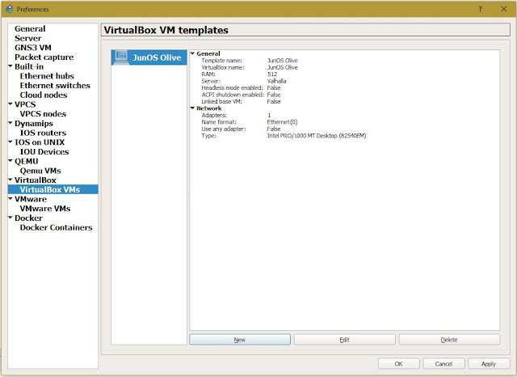Image resolution: width=517 pixels, height=377 pixels.
Task: Select Ethernet hubs entry
Action: (47, 76)
